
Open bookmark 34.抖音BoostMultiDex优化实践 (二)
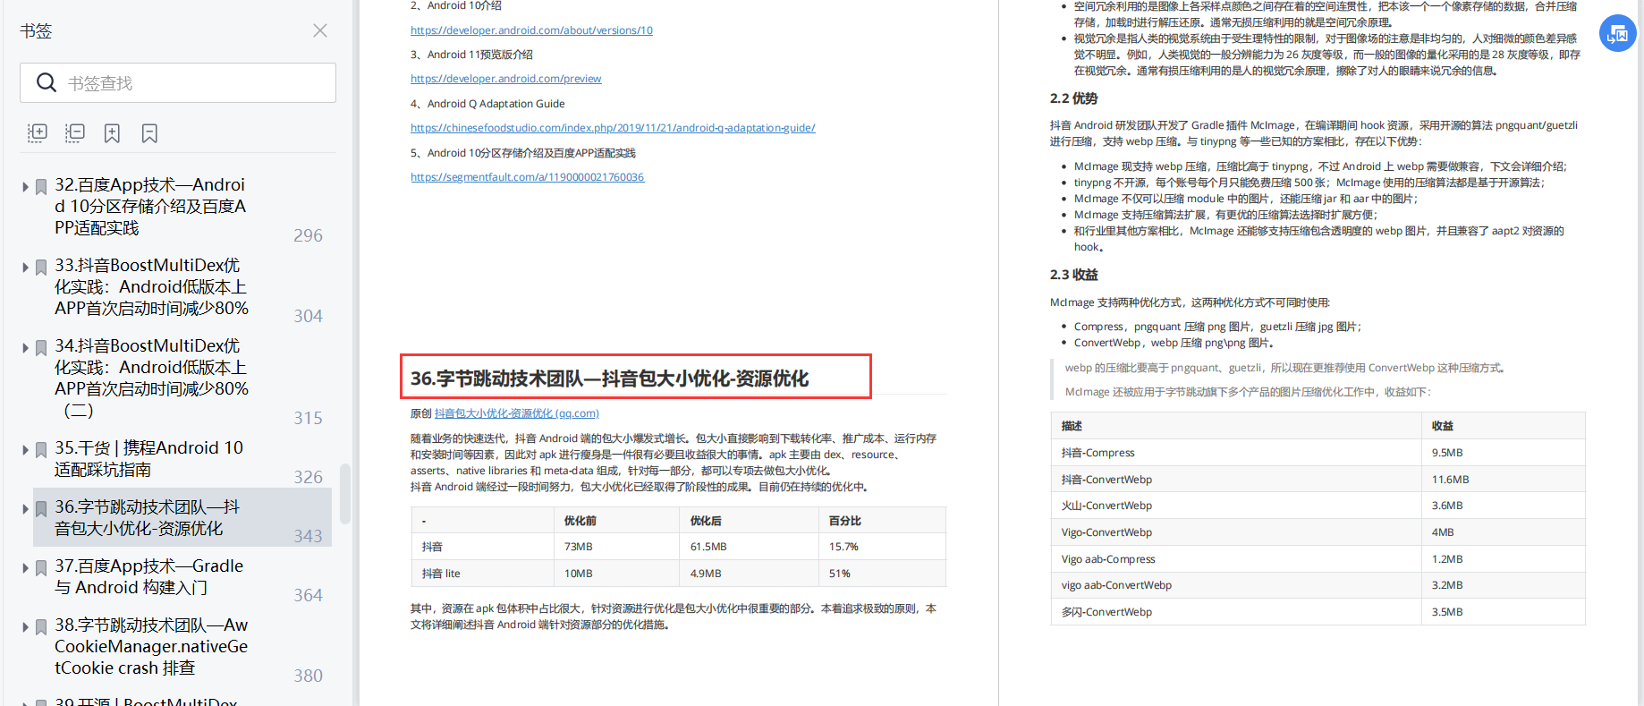(151, 378)
